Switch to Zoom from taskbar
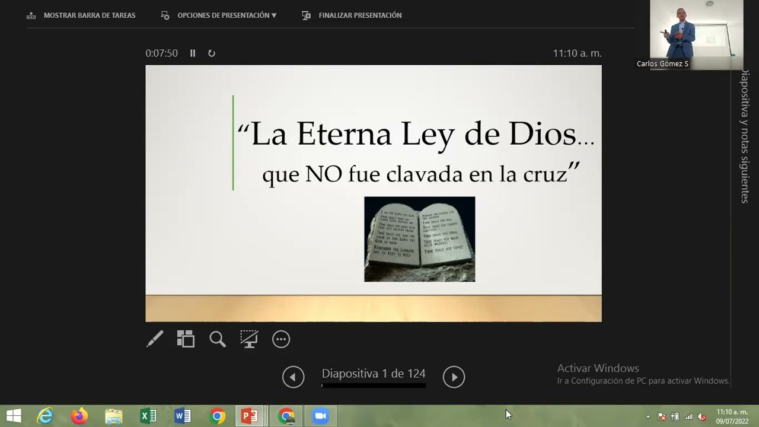 (x=321, y=416)
